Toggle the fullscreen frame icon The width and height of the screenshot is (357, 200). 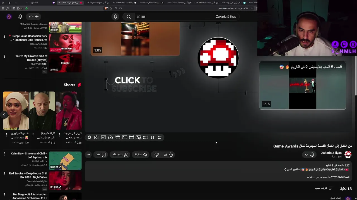(125, 137)
